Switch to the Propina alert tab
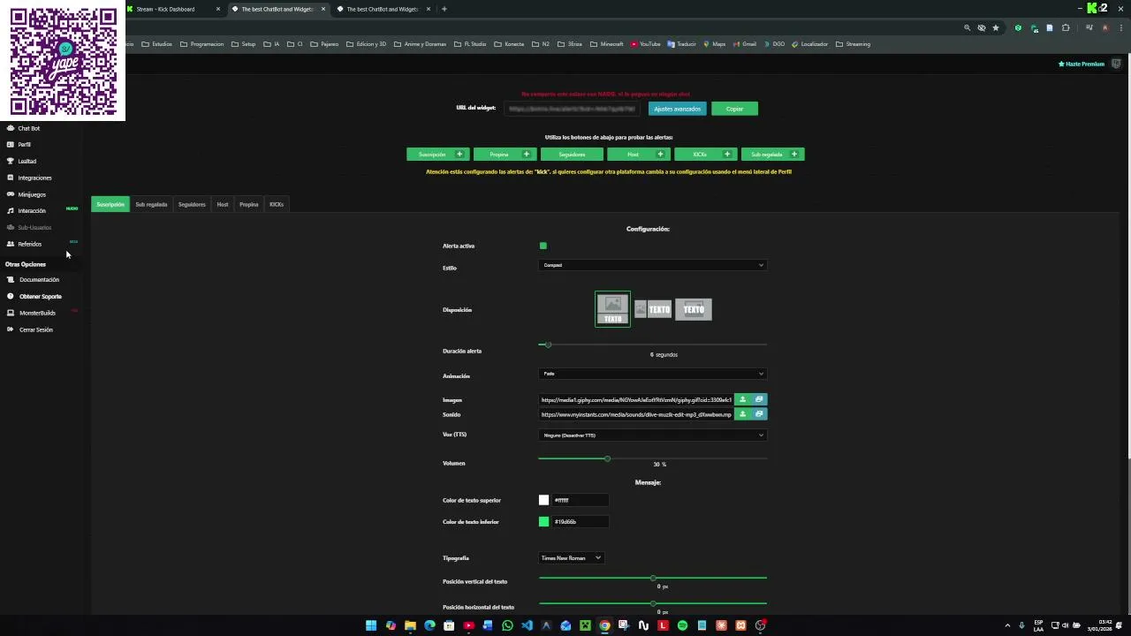The height and width of the screenshot is (636, 1131). pos(249,204)
